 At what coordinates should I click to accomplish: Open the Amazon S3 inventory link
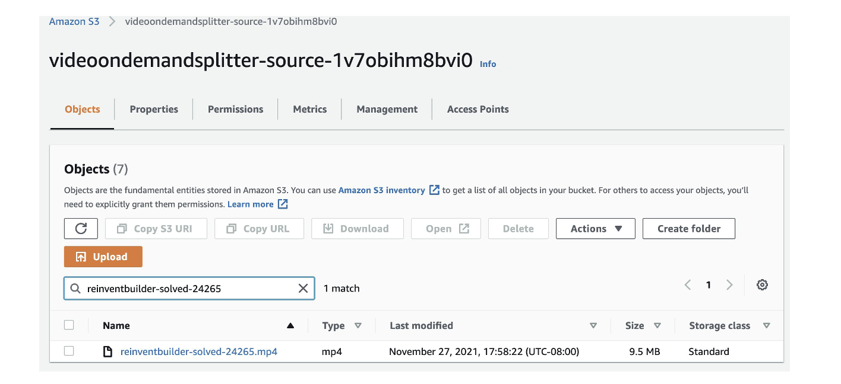pos(381,190)
